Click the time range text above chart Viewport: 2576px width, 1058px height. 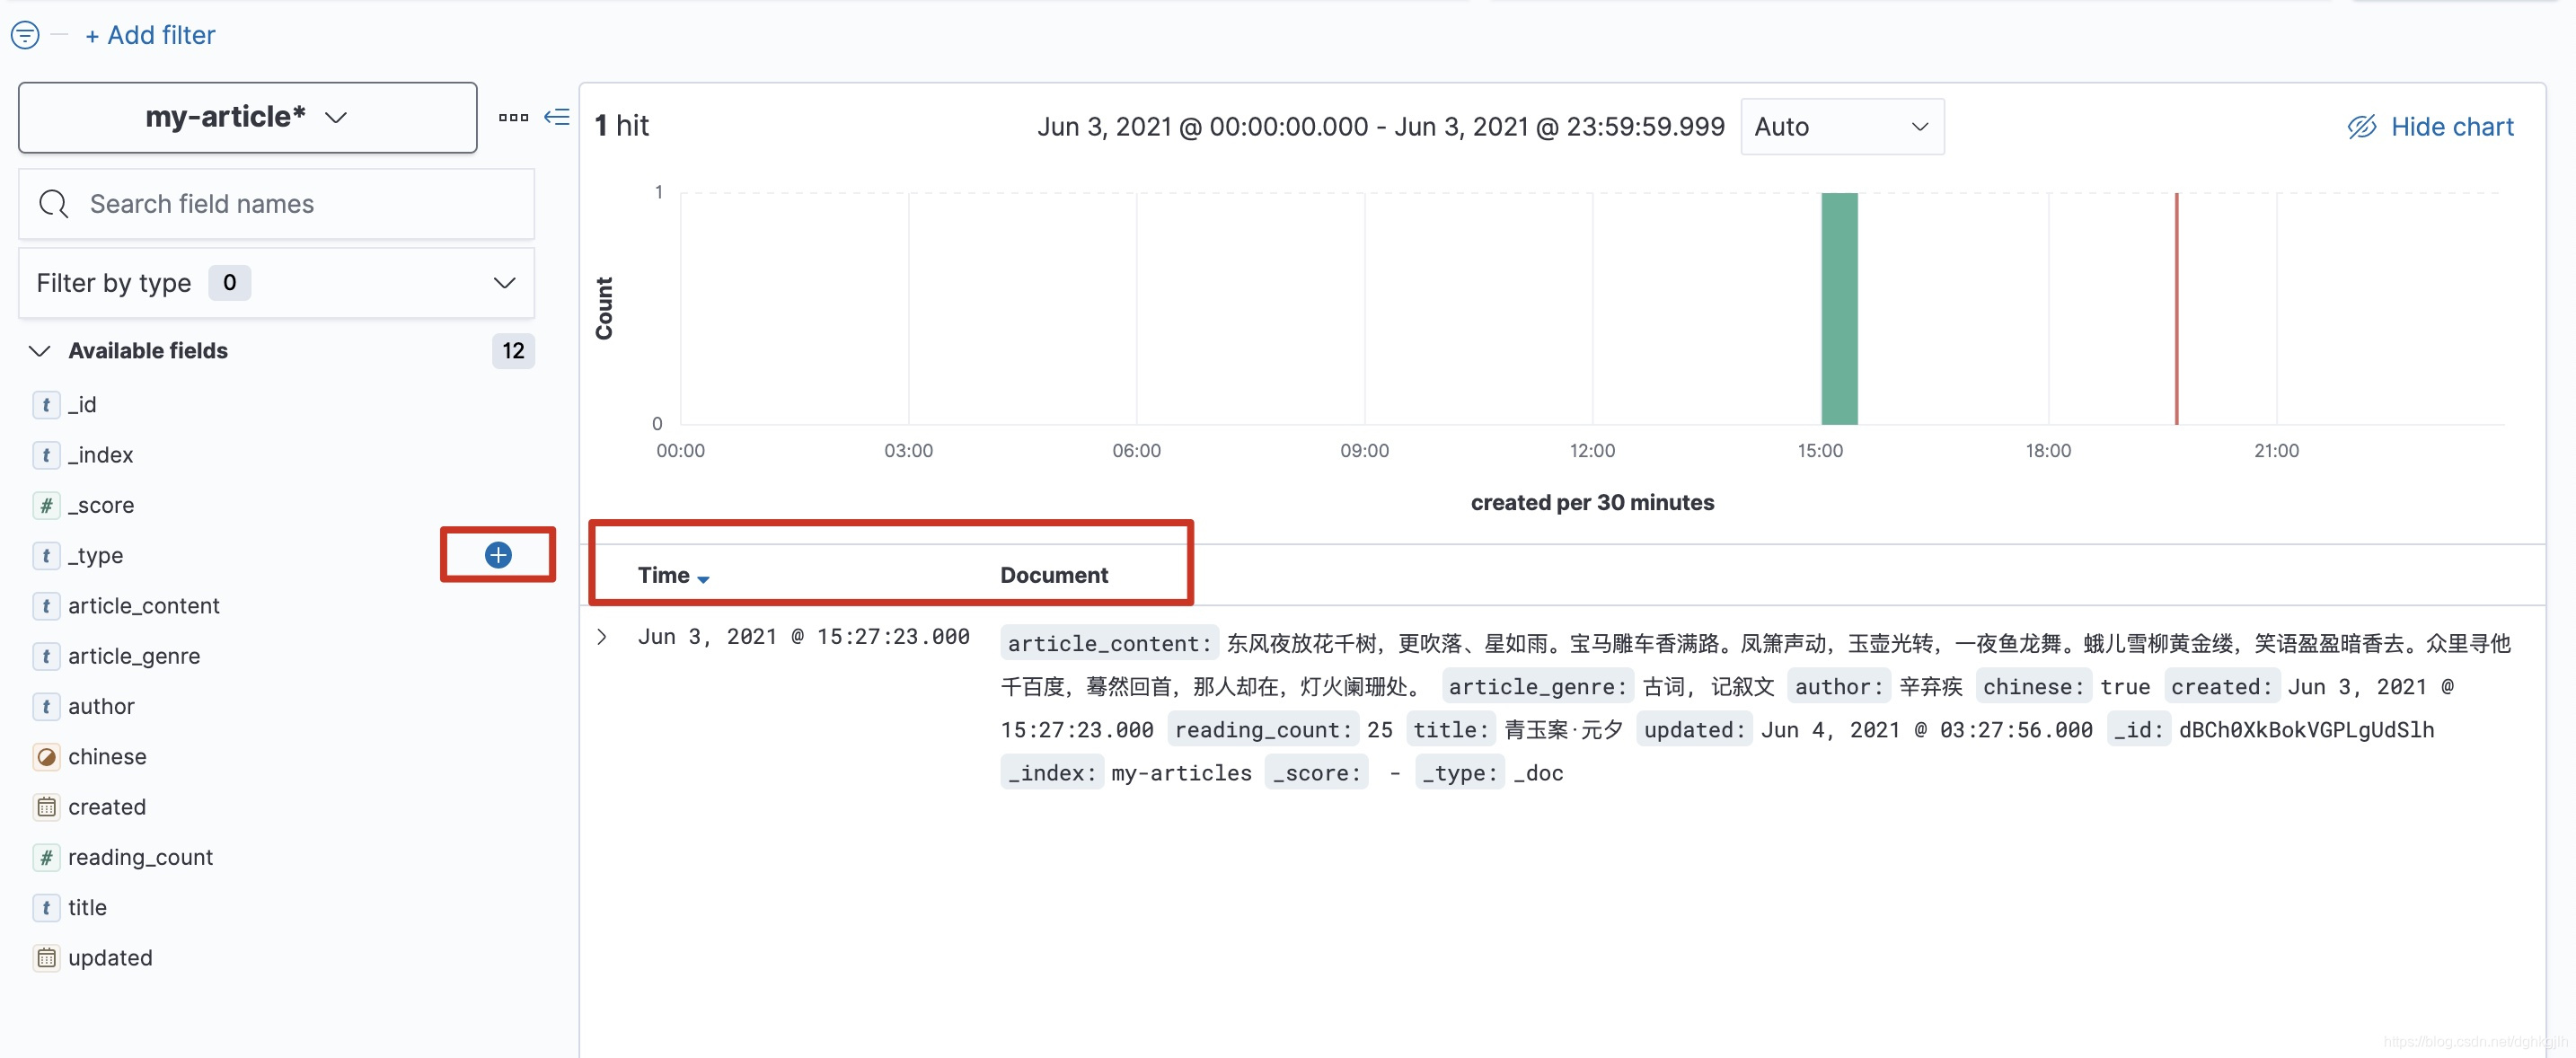coord(1380,127)
